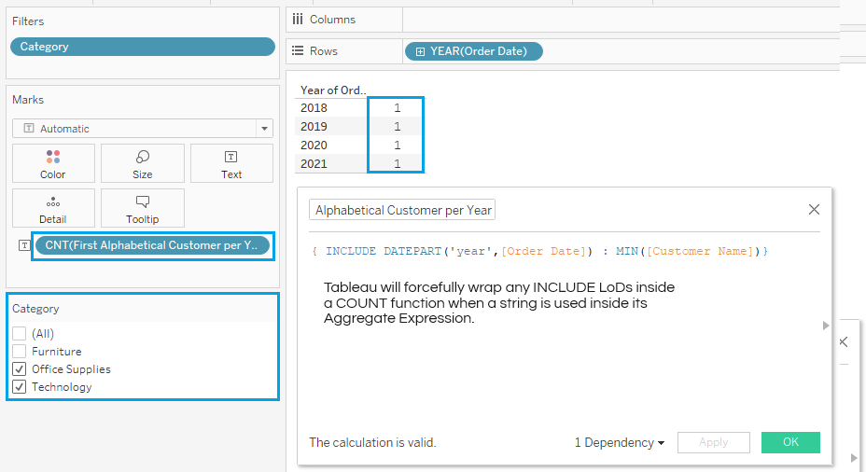Confirm the calculation with OK
Screen dimensions: 866x472
[x=790, y=442]
